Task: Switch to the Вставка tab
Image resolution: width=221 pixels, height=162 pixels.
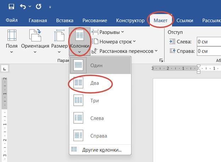Action: (64, 21)
